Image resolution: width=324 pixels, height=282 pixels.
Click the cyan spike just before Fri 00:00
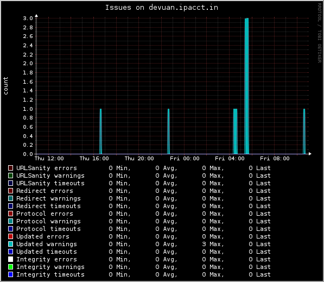(x=168, y=131)
